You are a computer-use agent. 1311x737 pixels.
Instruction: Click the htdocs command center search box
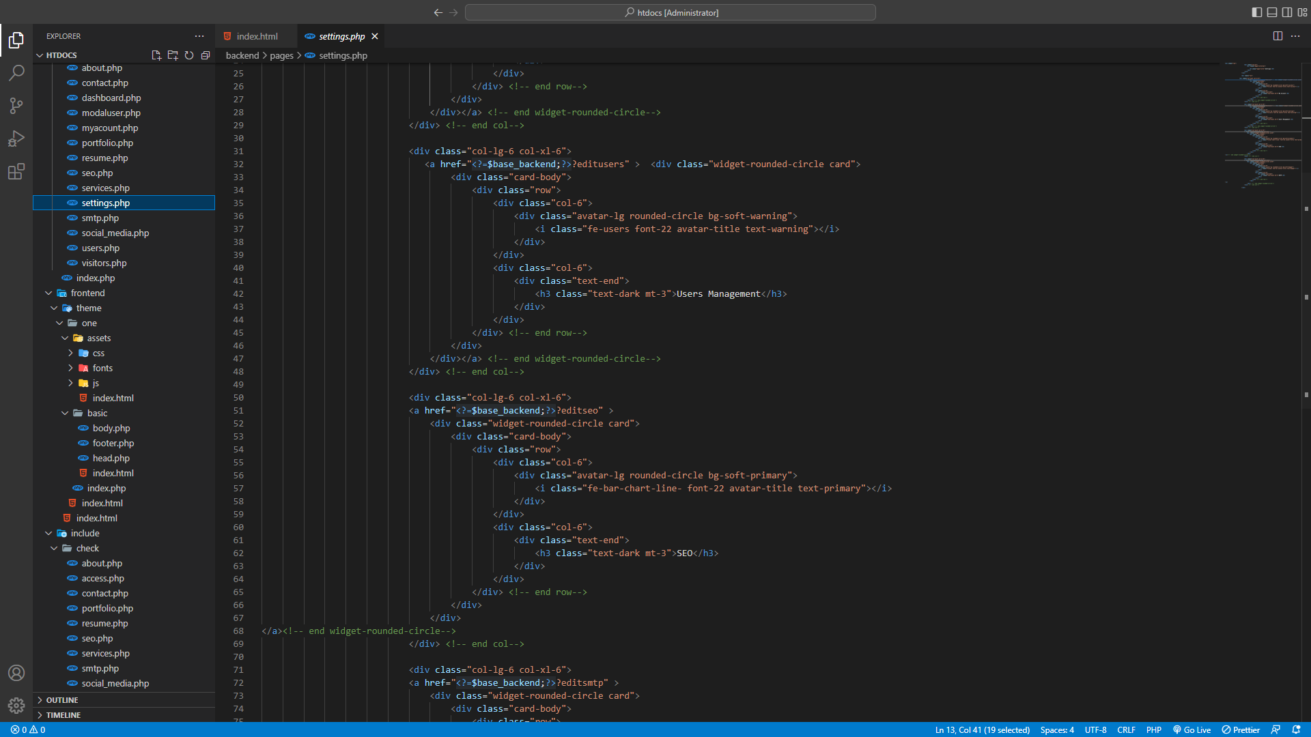tap(670, 12)
